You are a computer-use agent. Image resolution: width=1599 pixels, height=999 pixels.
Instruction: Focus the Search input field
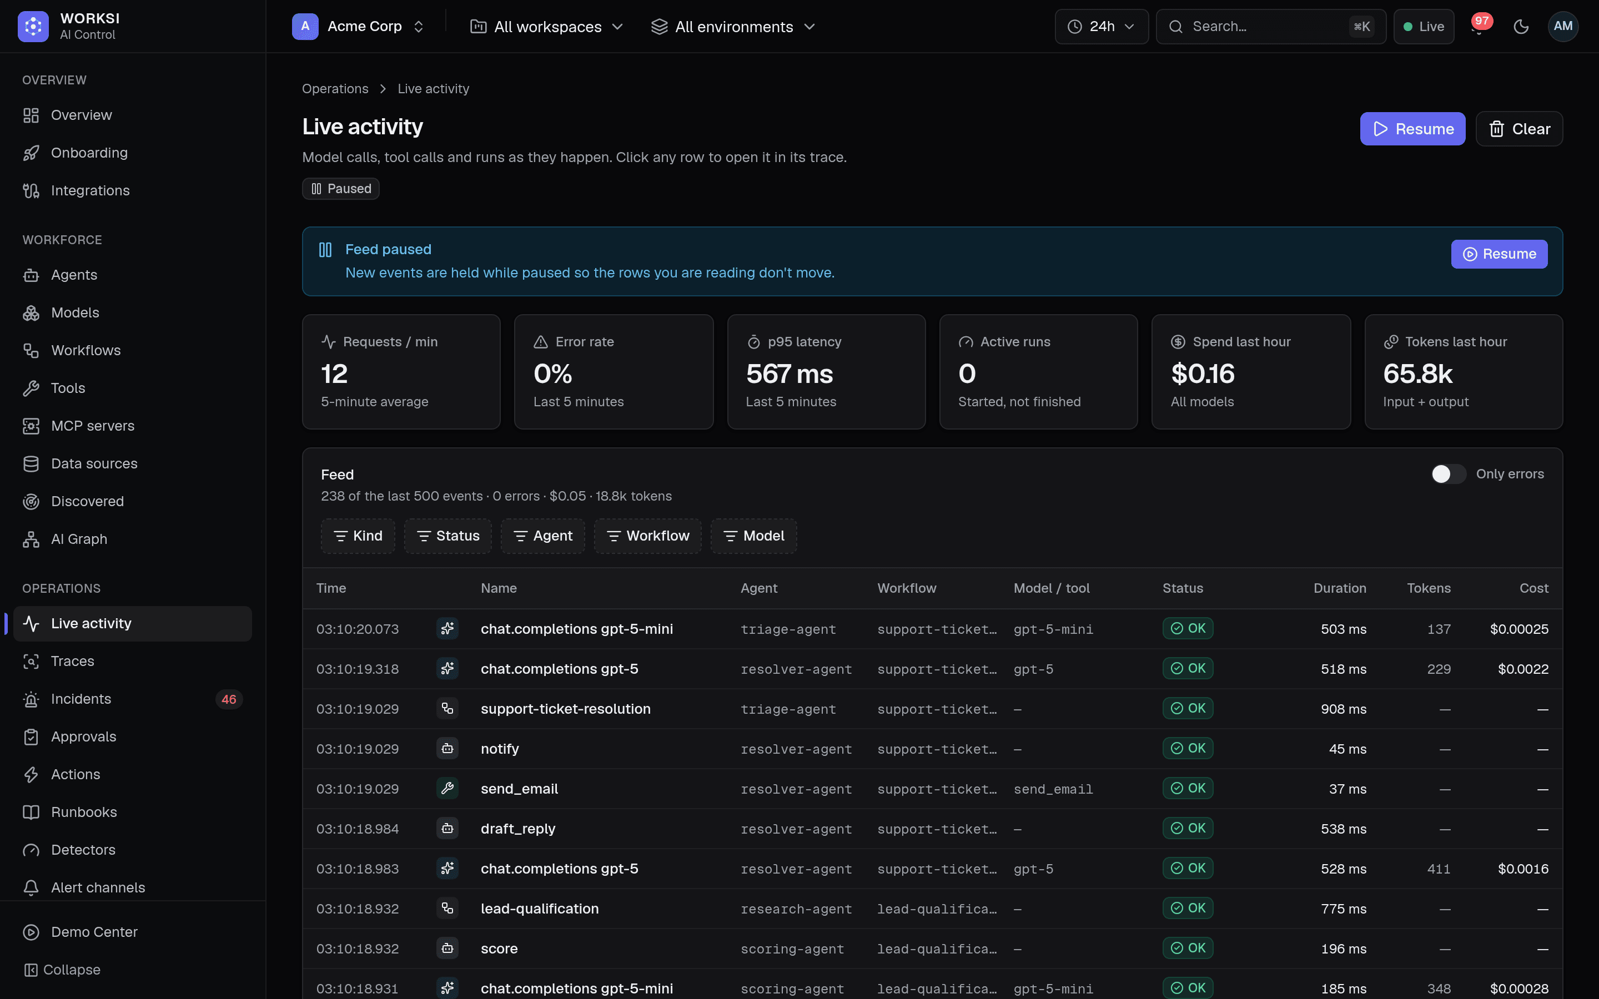(1271, 27)
